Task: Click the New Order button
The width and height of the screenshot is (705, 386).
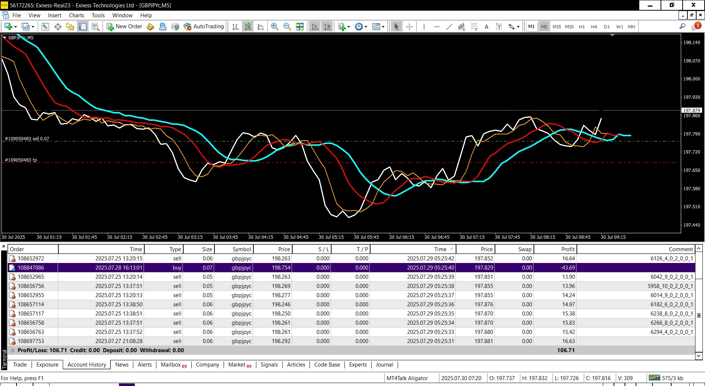Action: click(124, 26)
